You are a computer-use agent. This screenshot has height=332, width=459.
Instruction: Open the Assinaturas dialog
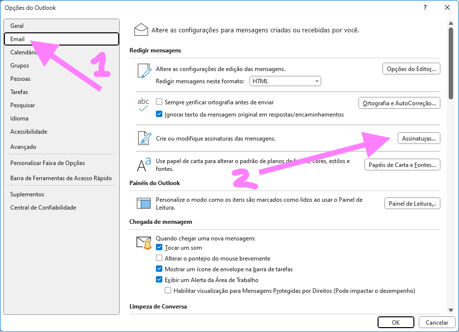click(x=419, y=138)
